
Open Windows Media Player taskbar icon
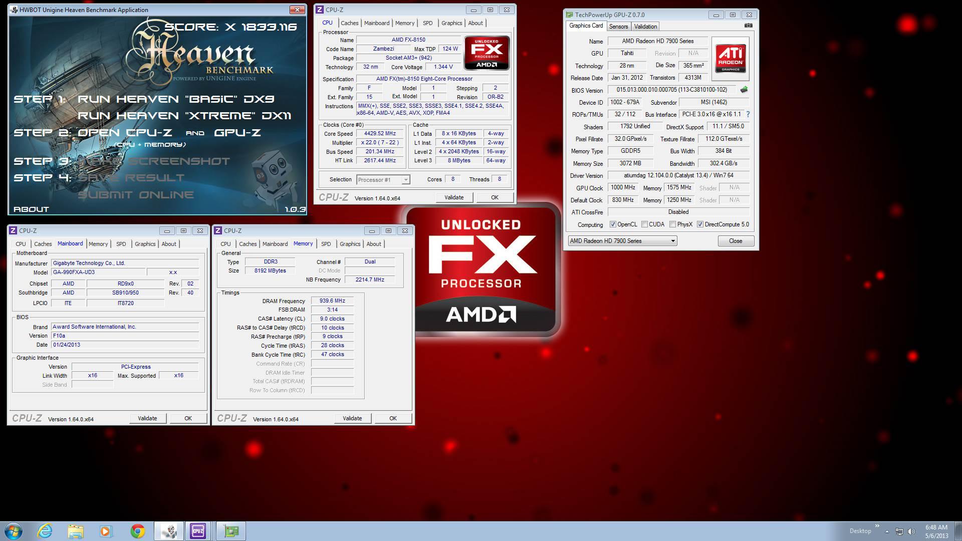(106, 531)
